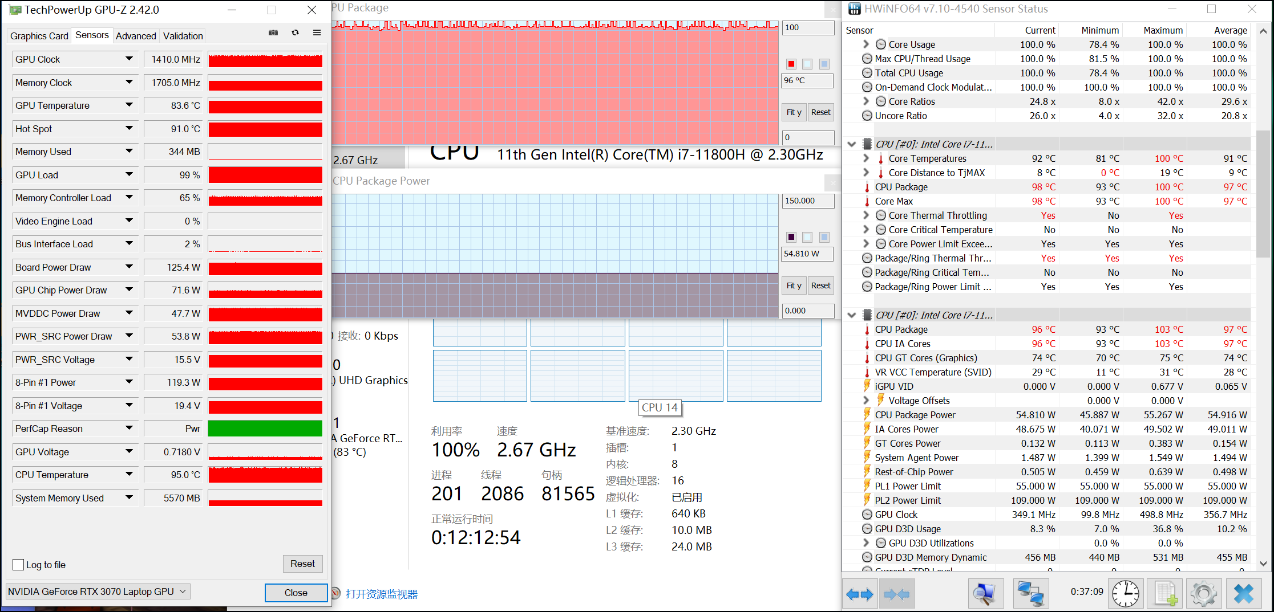Click the GPU-Z Reset button

pyautogui.click(x=302, y=564)
